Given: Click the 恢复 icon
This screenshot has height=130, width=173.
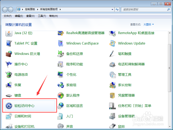Looking at the screenshot, I should (x=9, y=85).
